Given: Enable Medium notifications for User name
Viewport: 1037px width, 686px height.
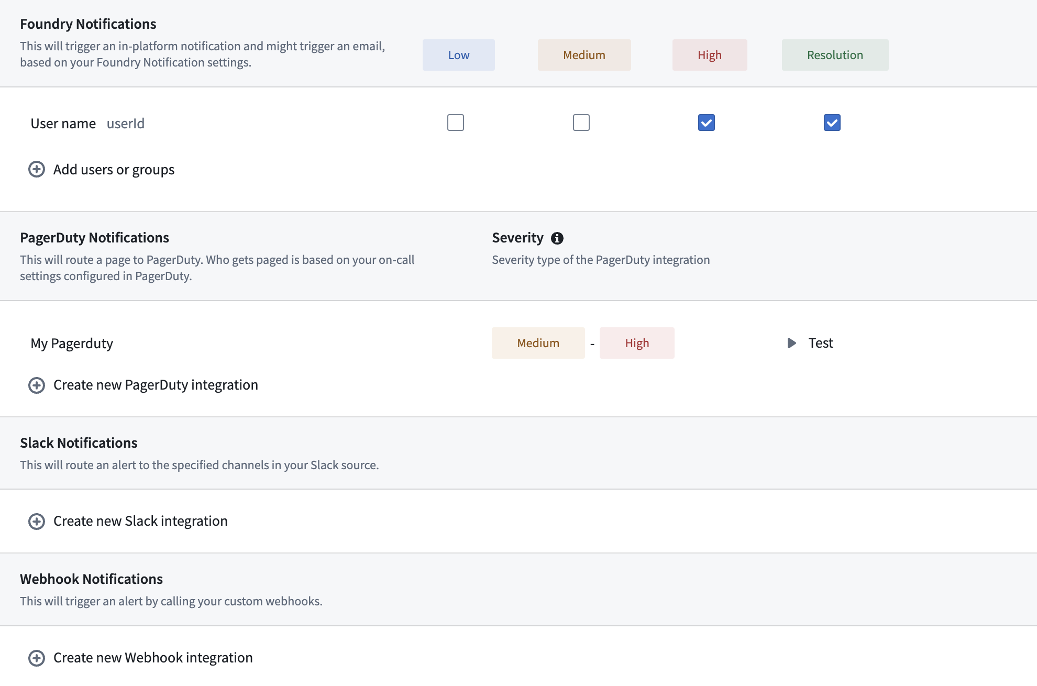Looking at the screenshot, I should click(581, 123).
